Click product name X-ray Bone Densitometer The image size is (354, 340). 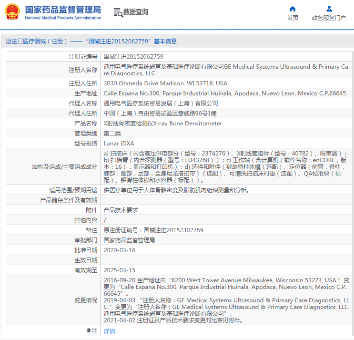coord(163,124)
